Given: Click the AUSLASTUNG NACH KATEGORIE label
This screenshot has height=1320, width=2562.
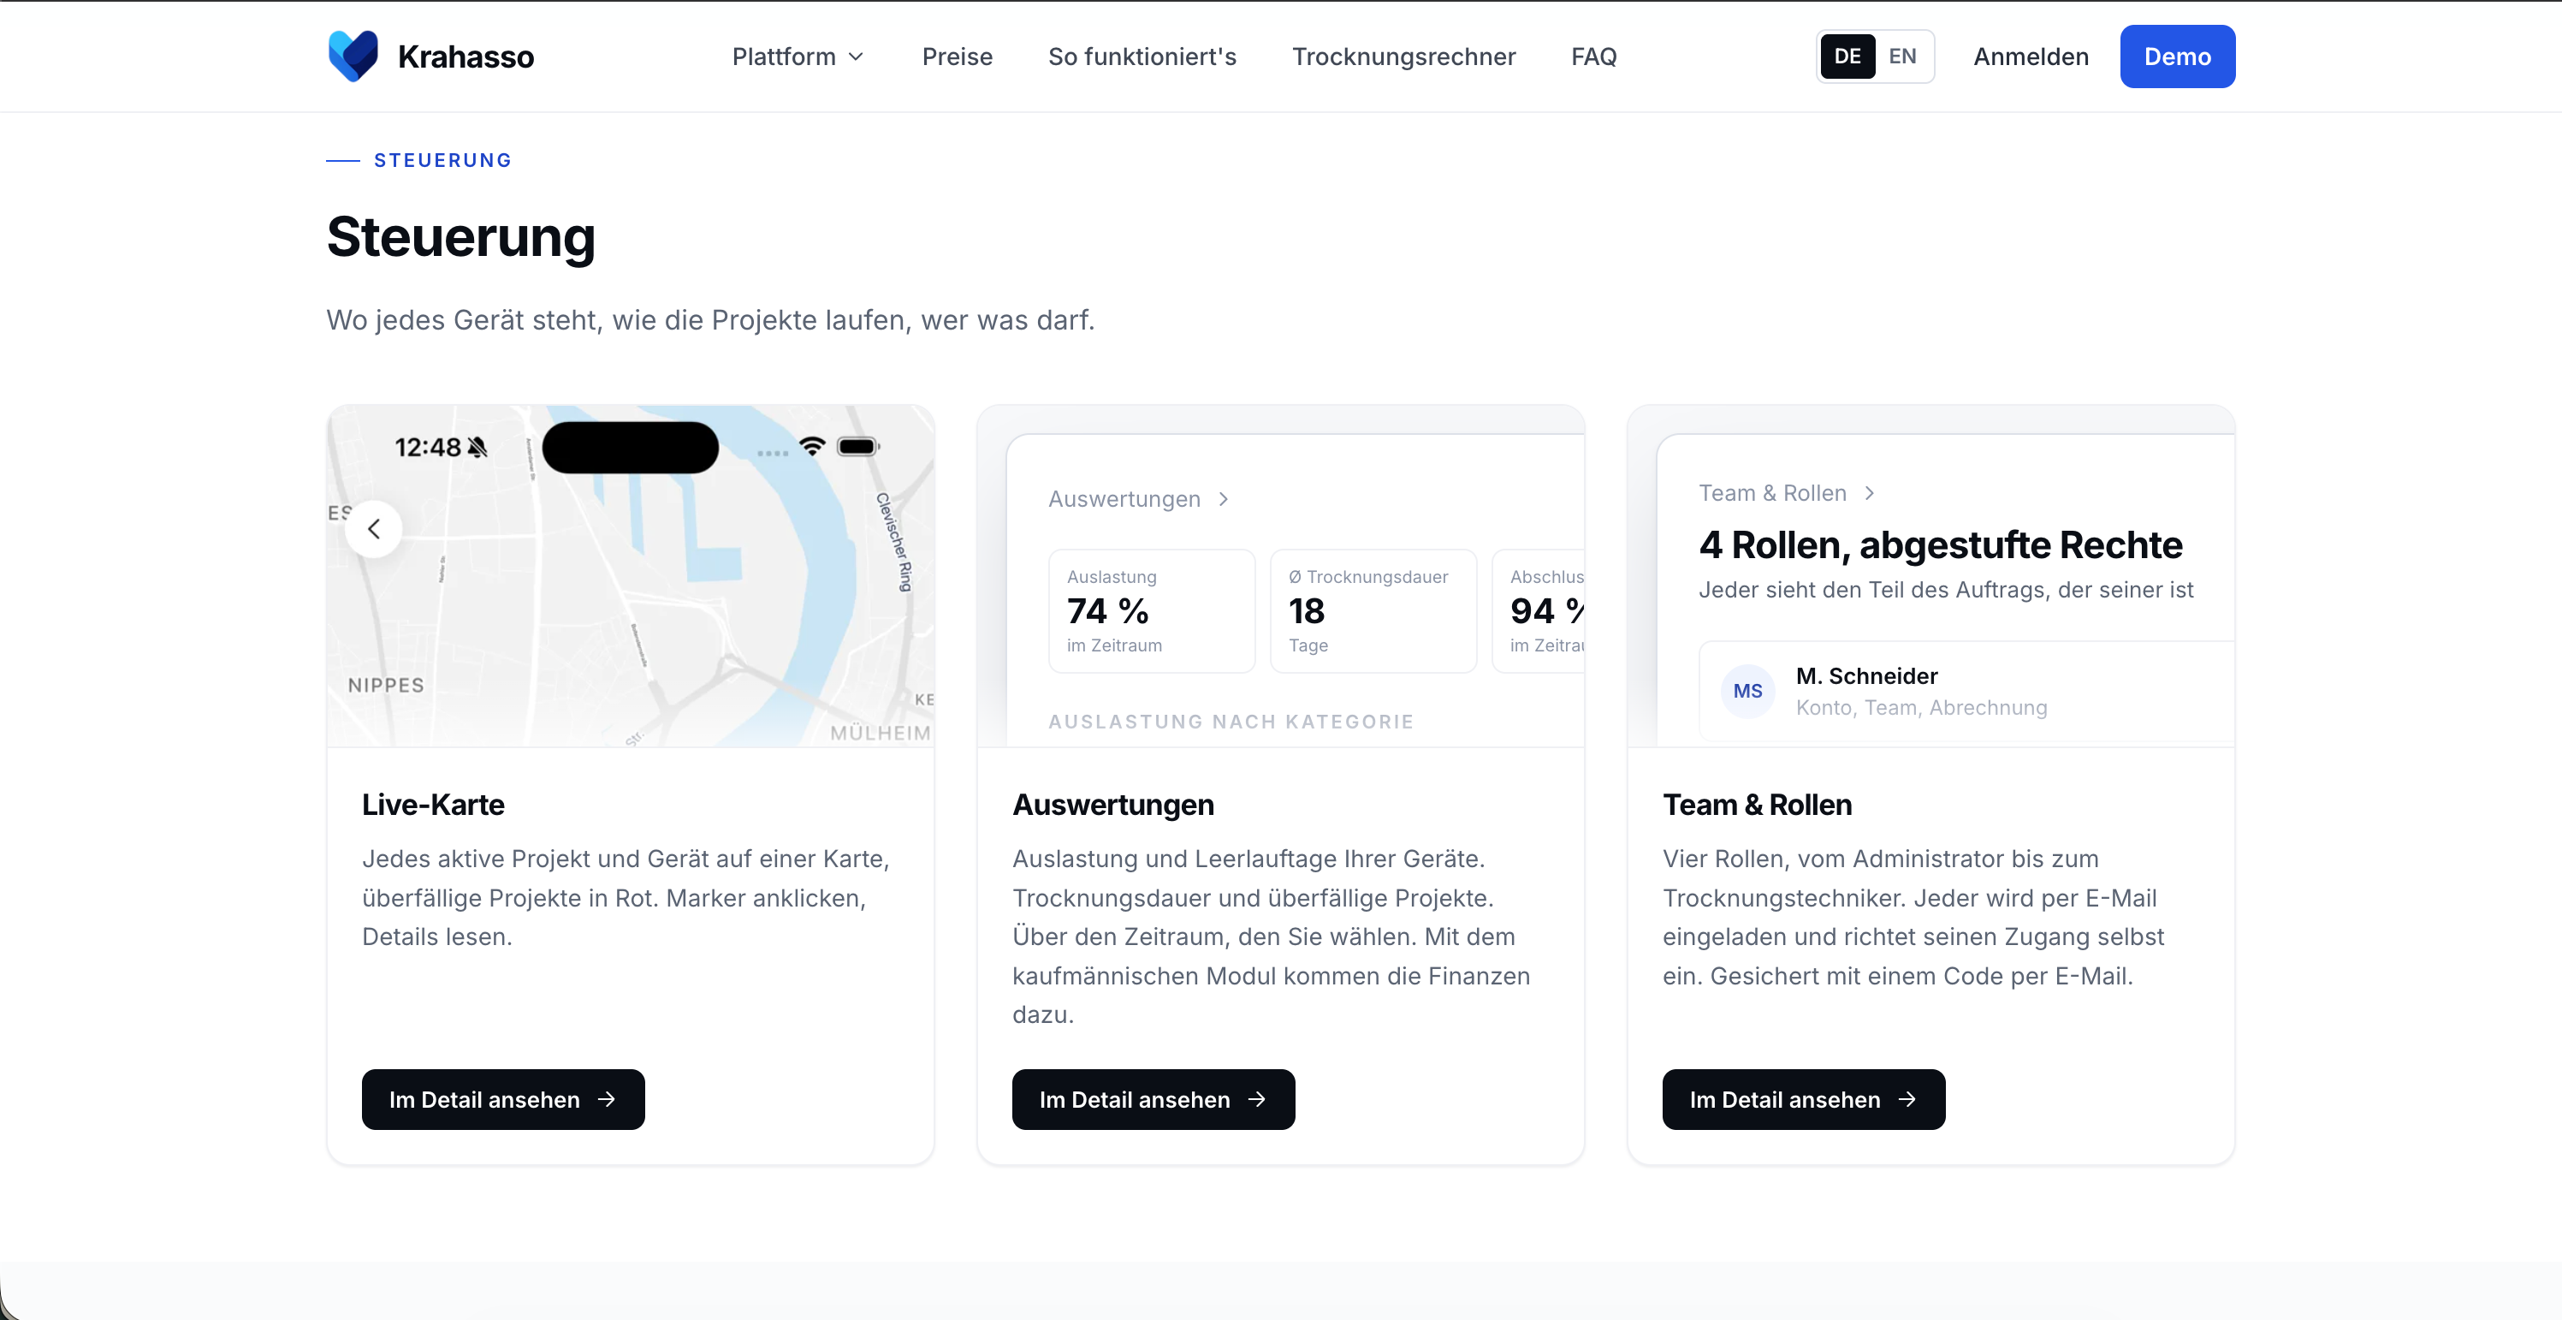Looking at the screenshot, I should (x=1231, y=721).
